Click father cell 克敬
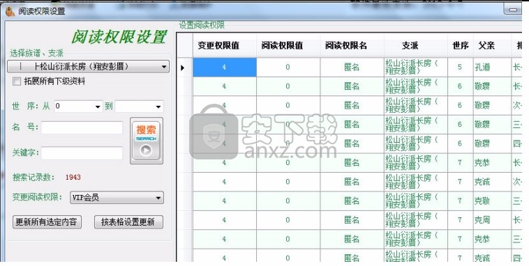The height and width of the screenshot is (266, 529). tap(493, 201)
